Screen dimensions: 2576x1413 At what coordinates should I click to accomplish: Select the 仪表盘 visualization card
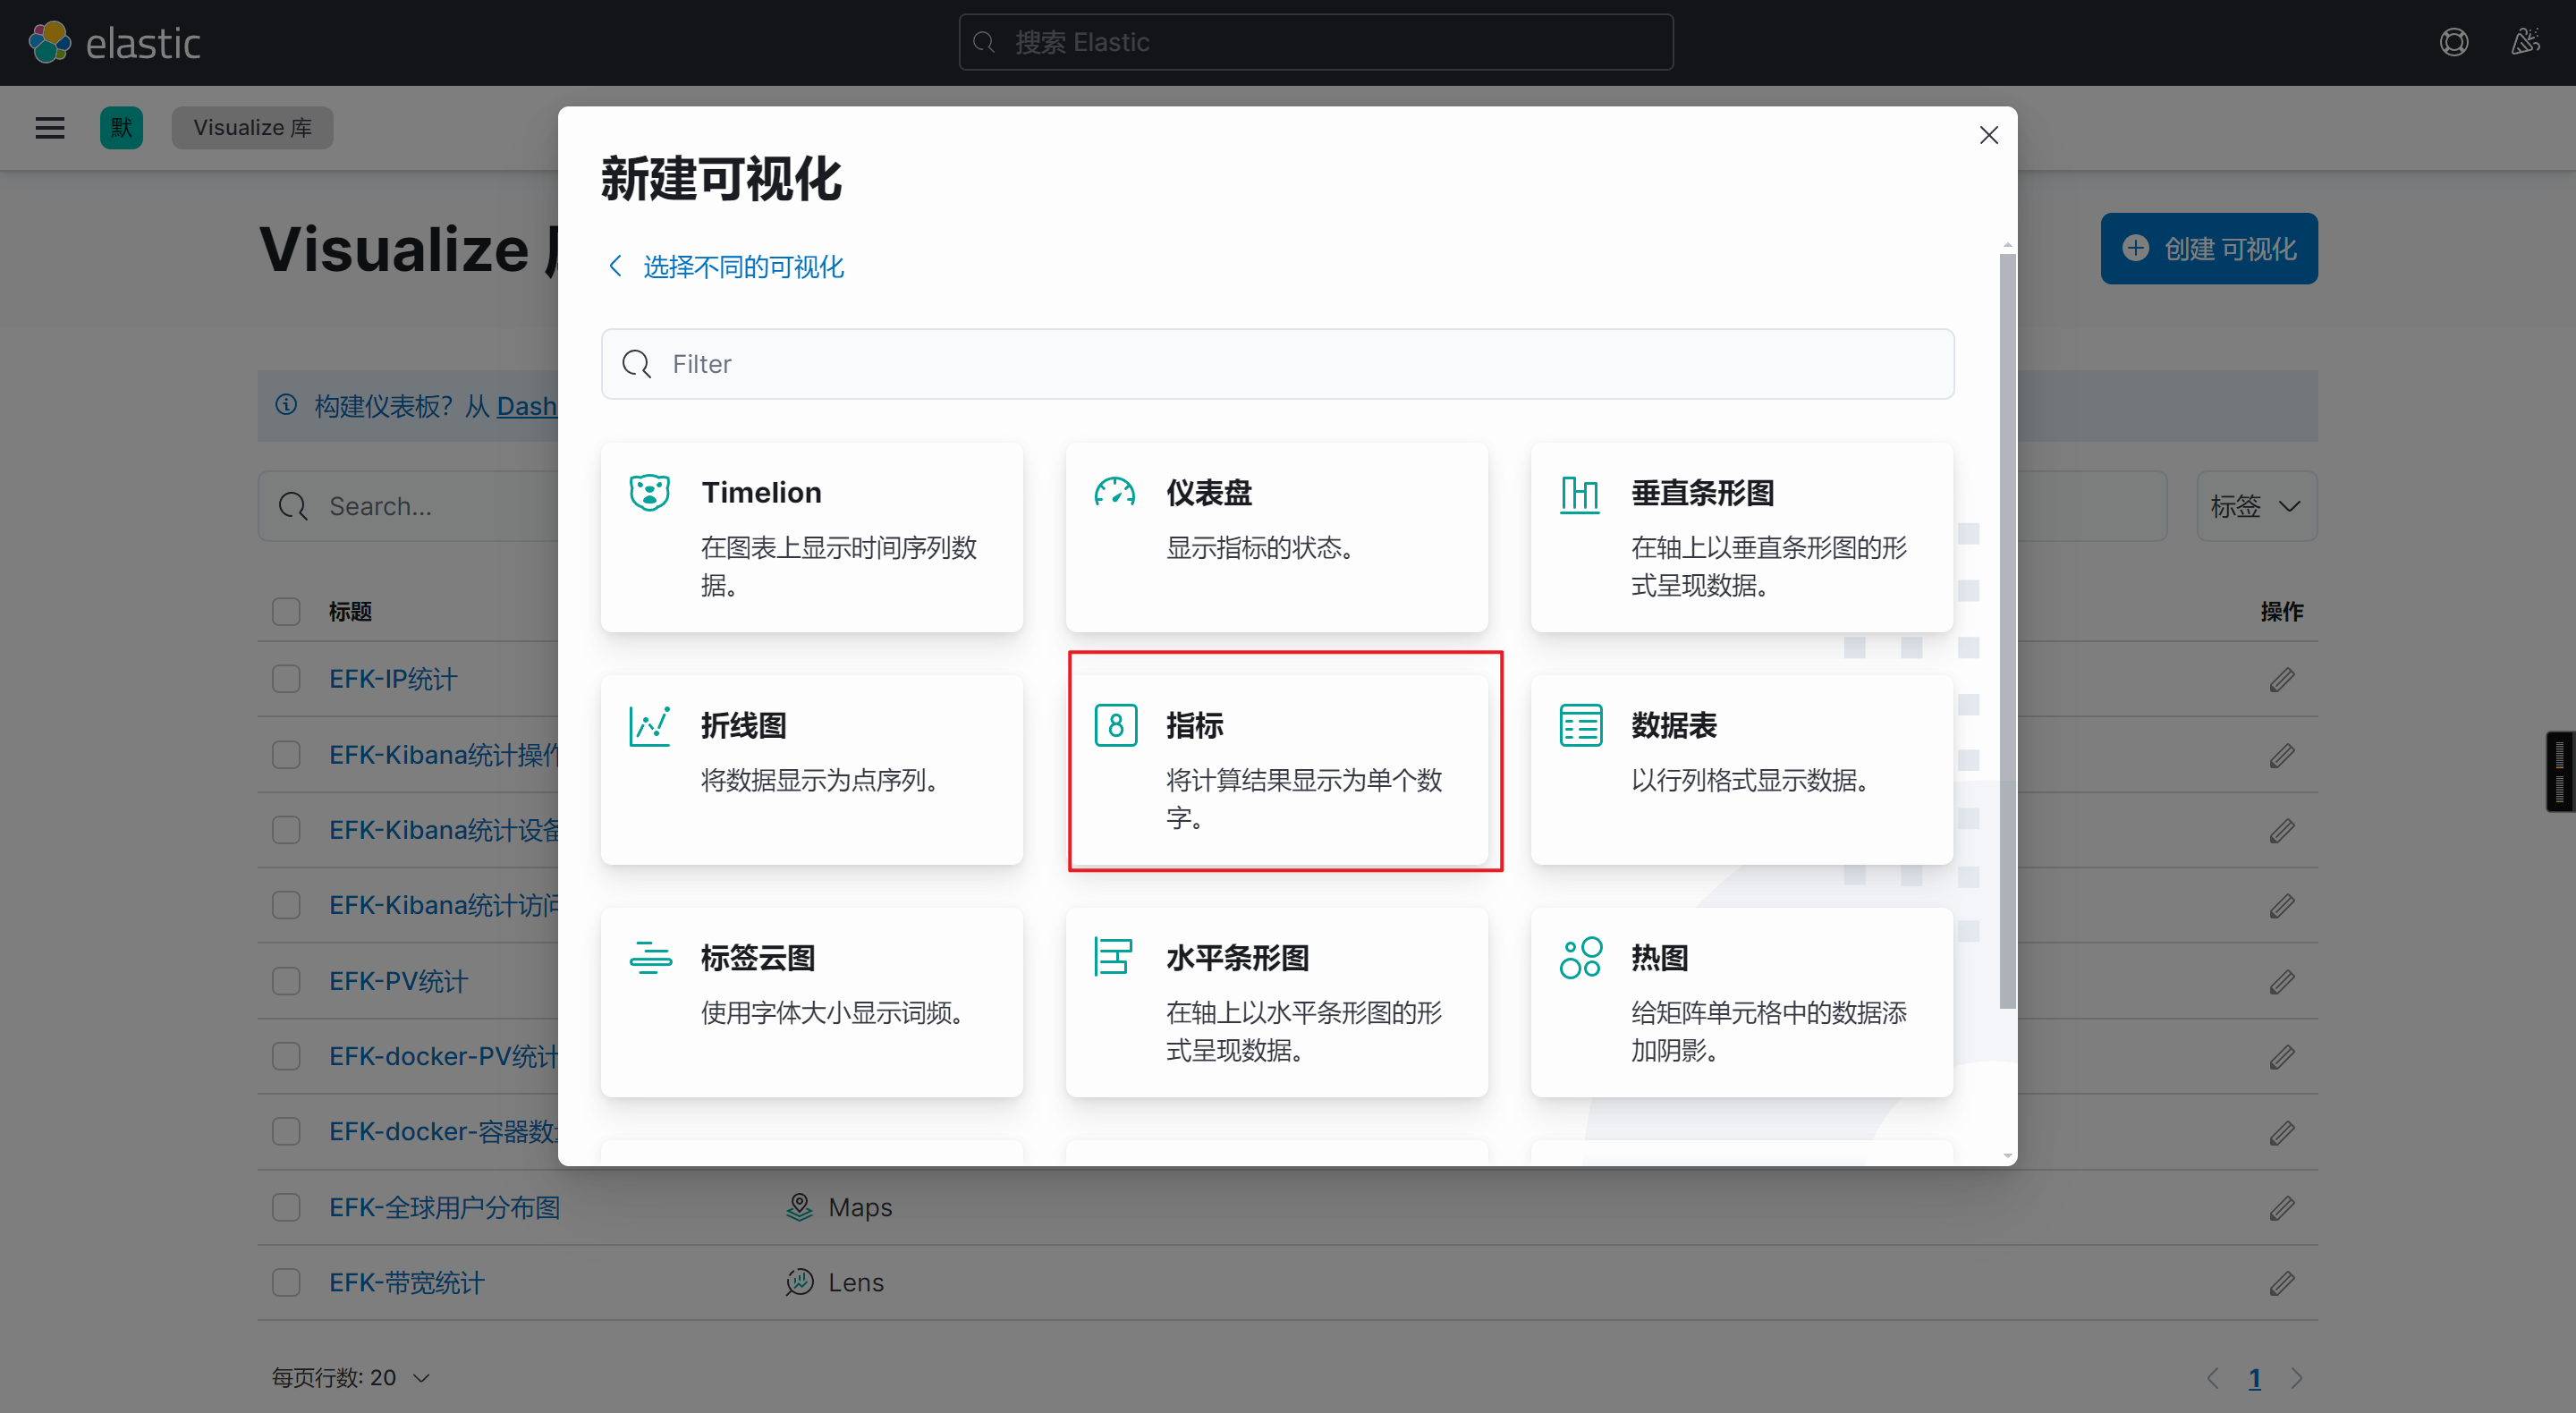(1276, 537)
